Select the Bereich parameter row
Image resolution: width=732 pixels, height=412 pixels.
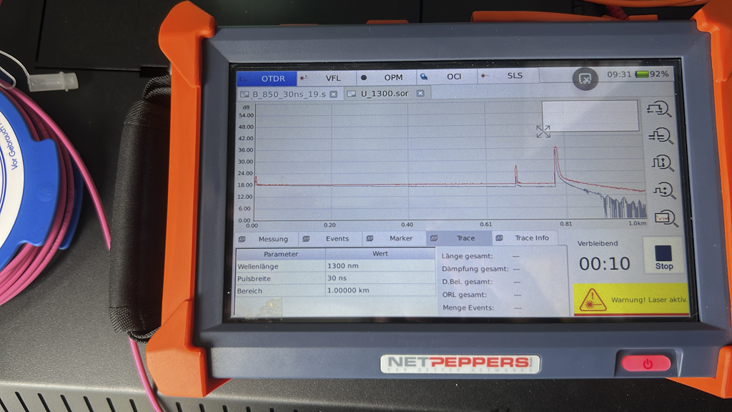pyautogui.click(x=335, y=290)
